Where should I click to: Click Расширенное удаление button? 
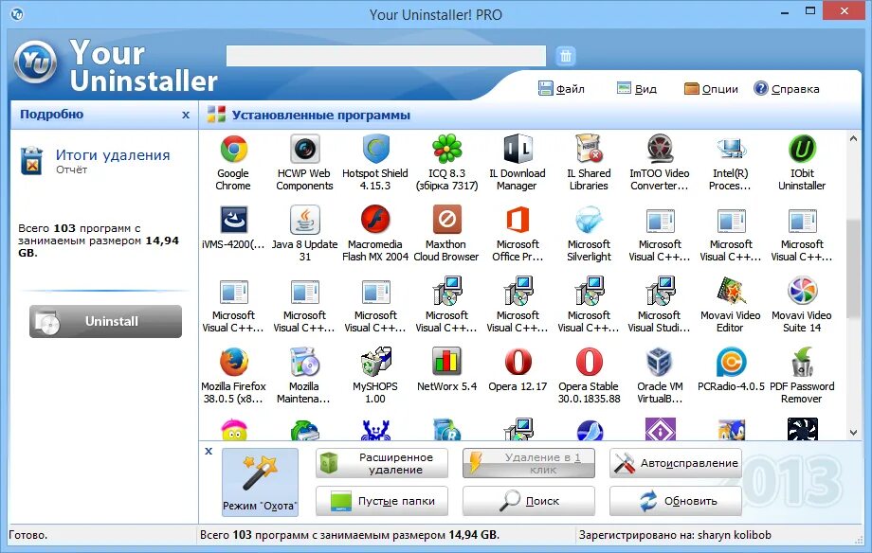tap(382, 464)
